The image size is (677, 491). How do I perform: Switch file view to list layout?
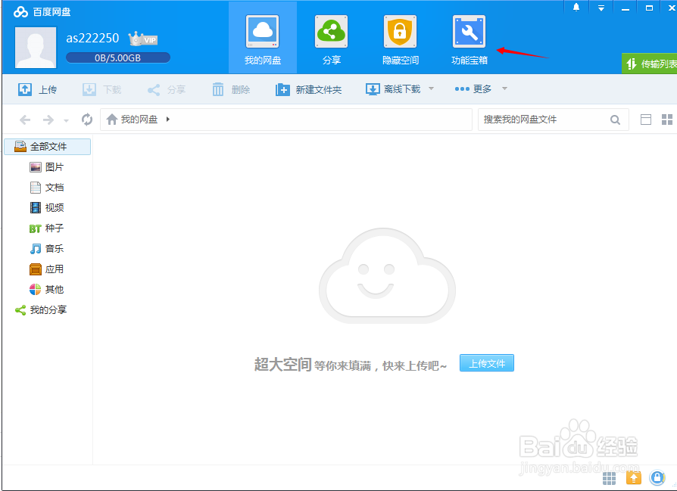(647, 119)
